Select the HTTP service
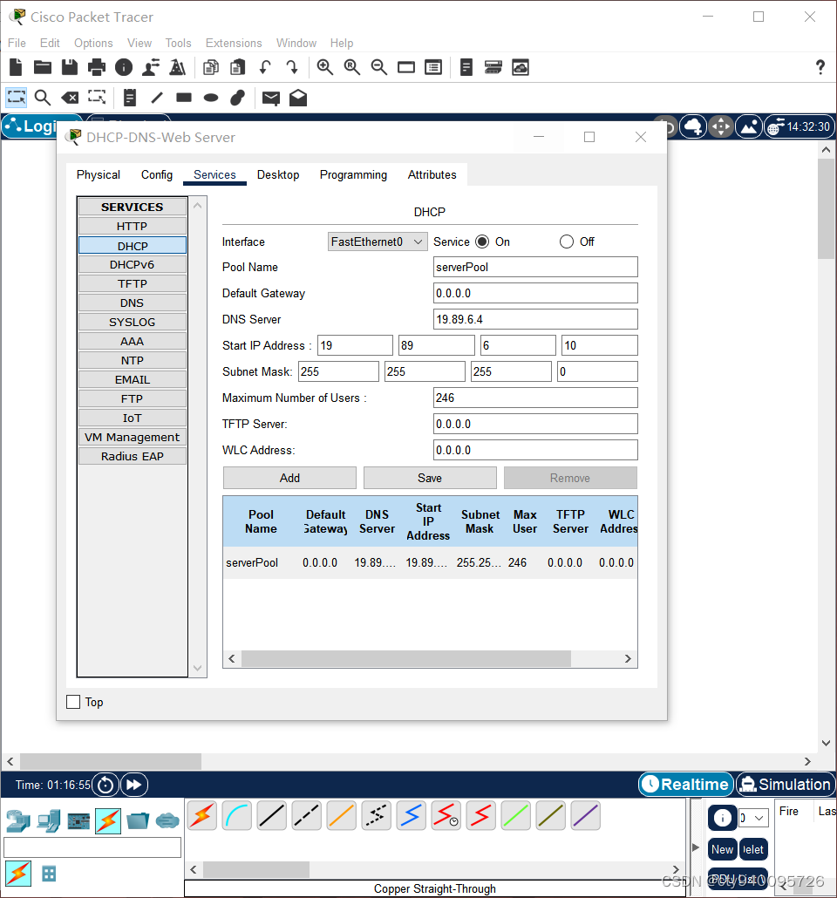This screenshot has height=898, width=837. (133, 226)
